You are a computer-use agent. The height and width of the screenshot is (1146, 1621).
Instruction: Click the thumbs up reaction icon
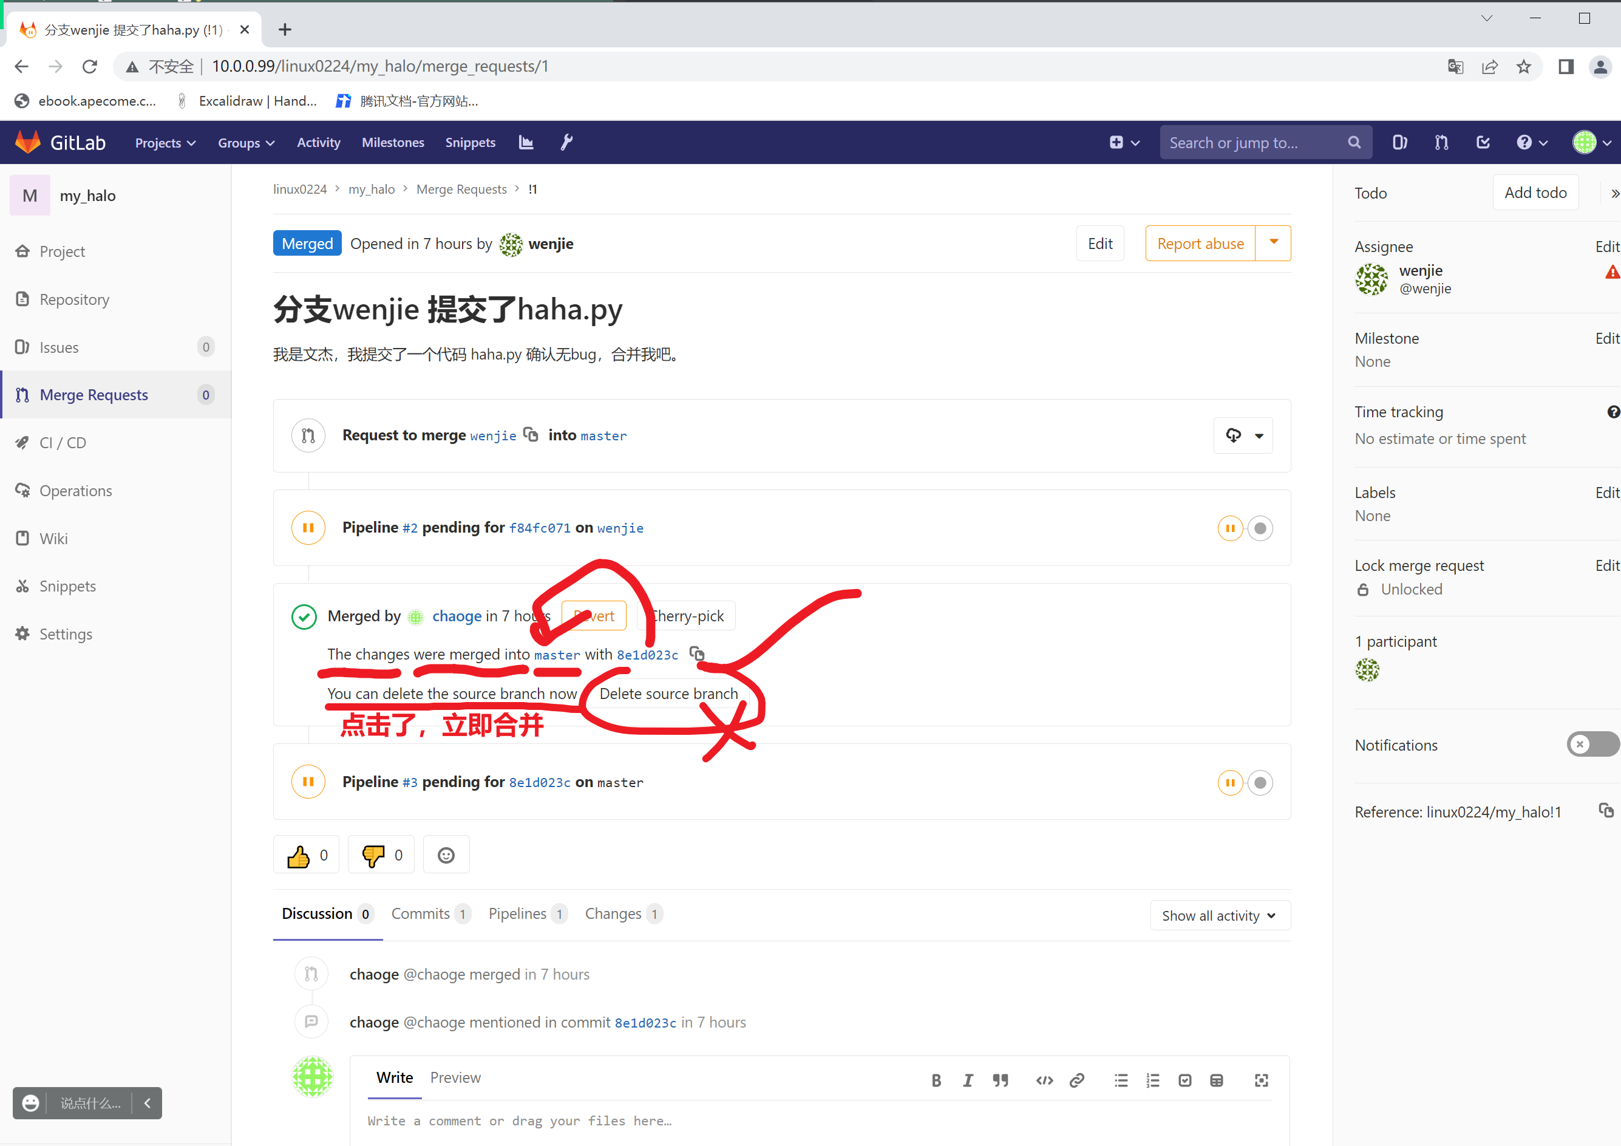pos(299,856)
